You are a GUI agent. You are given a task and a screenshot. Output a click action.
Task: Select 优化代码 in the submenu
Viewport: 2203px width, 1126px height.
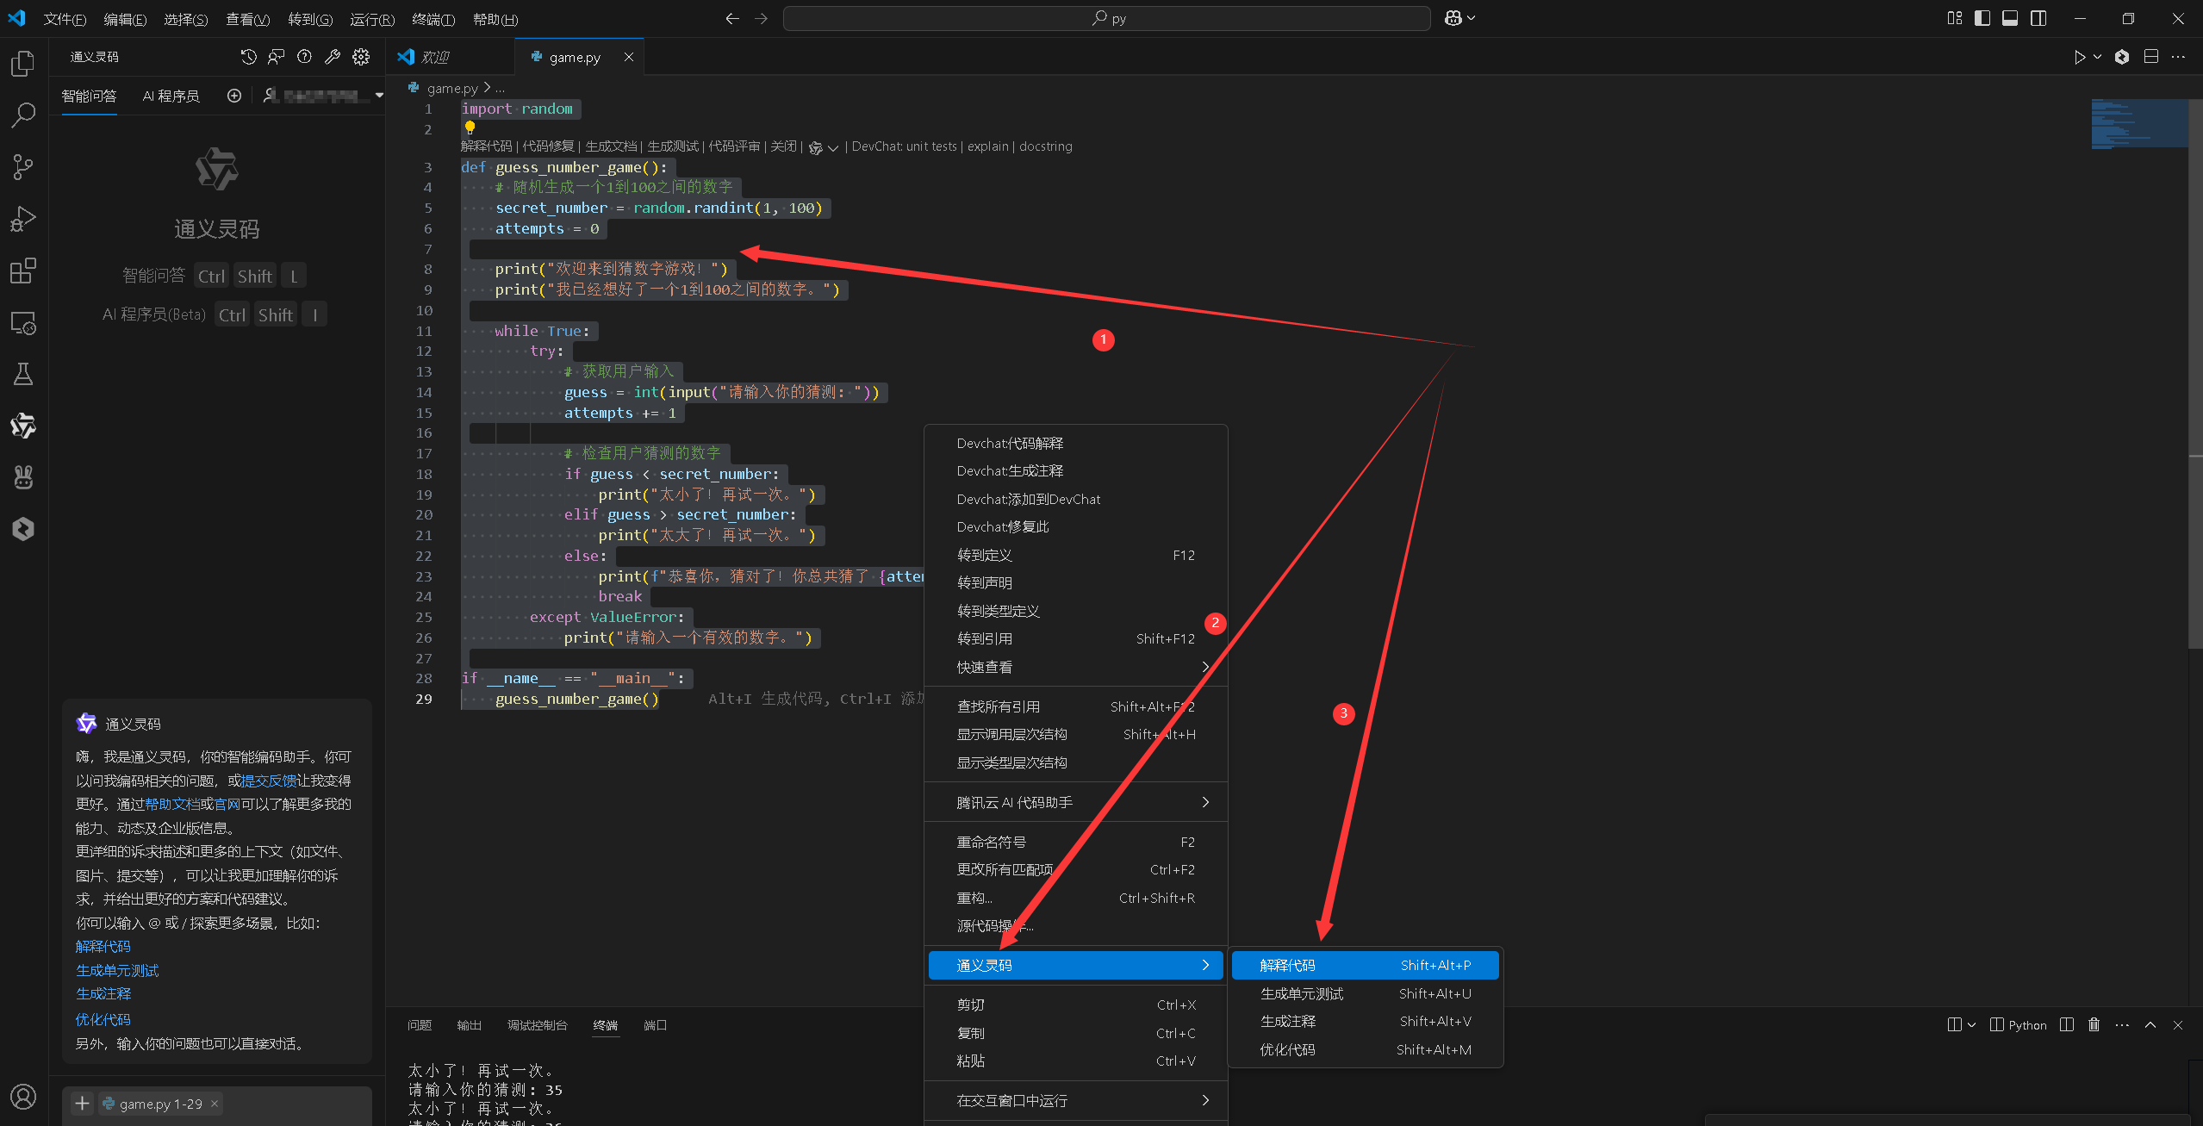coord(1365,1049)
